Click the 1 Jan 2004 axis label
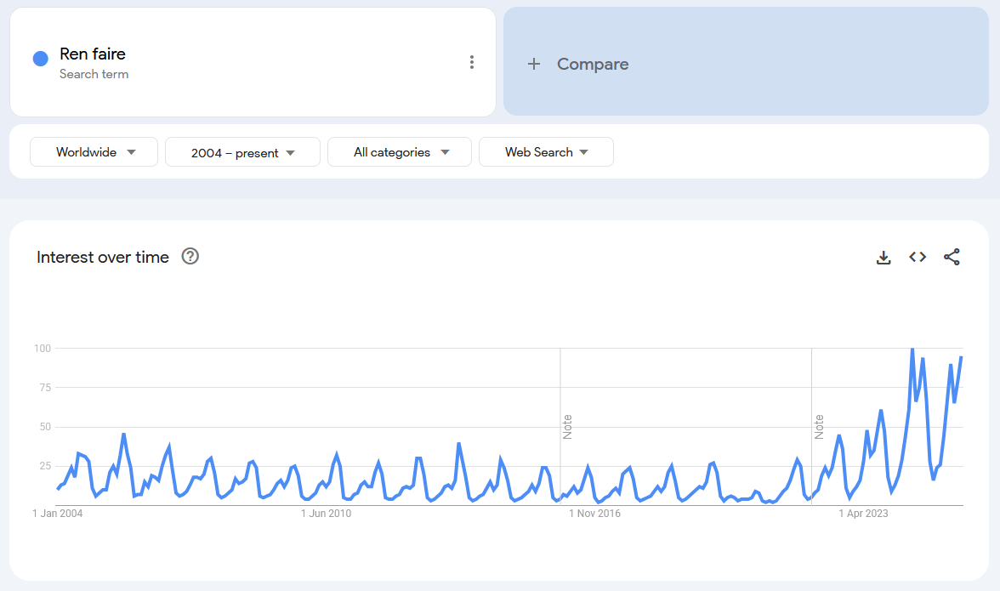 pyautogui.click(x=58, y=514)
